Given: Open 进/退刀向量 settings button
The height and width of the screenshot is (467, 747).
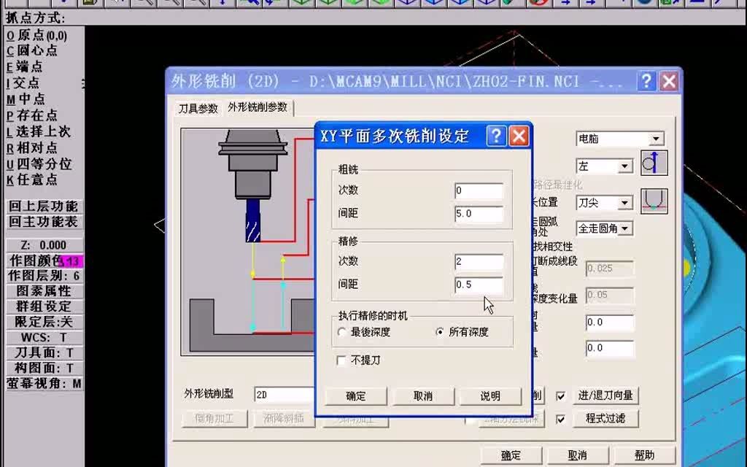Looking at the screenshot, I should (x=605, y=395).
